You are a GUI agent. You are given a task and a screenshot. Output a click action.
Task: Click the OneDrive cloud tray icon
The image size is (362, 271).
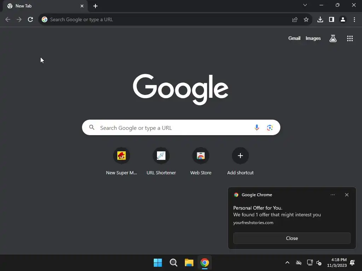[299, 263]
